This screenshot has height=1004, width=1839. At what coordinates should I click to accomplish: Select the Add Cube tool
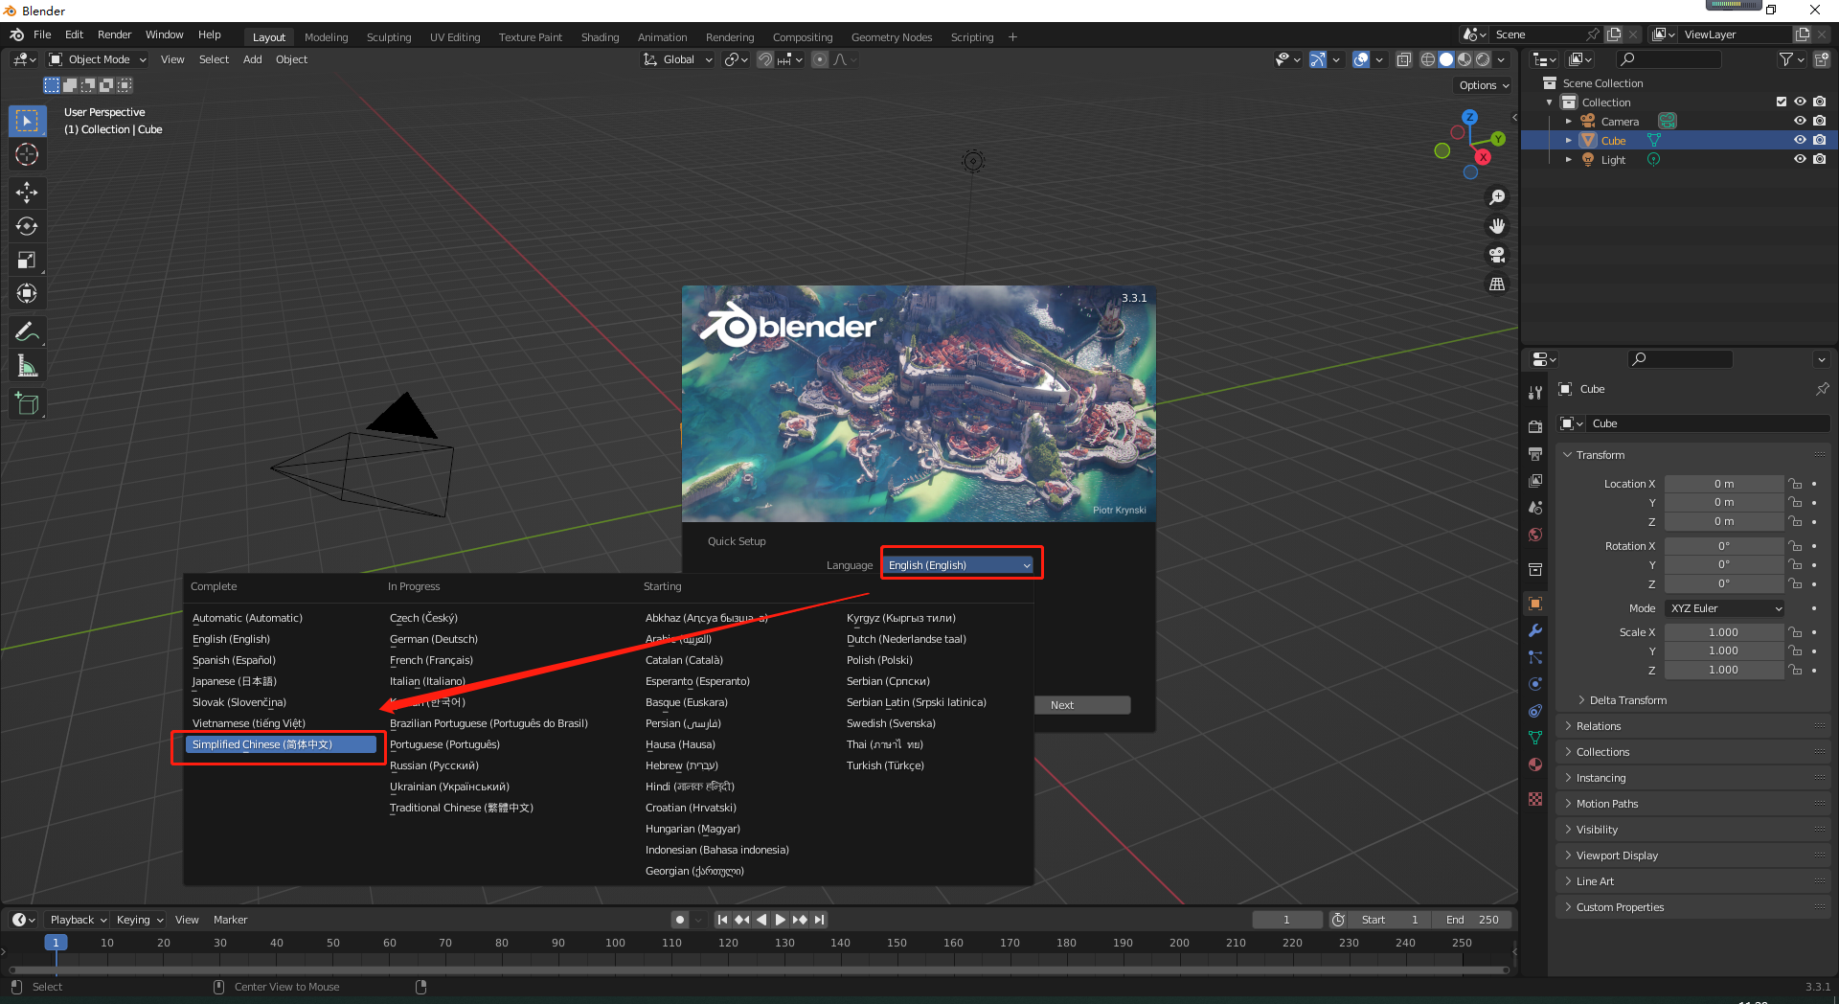coord(28,403)
